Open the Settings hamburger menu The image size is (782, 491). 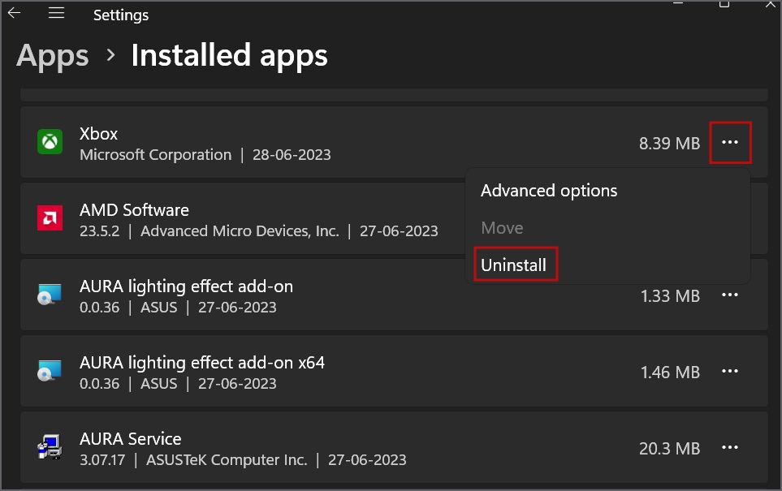click(x=55, y=13)
